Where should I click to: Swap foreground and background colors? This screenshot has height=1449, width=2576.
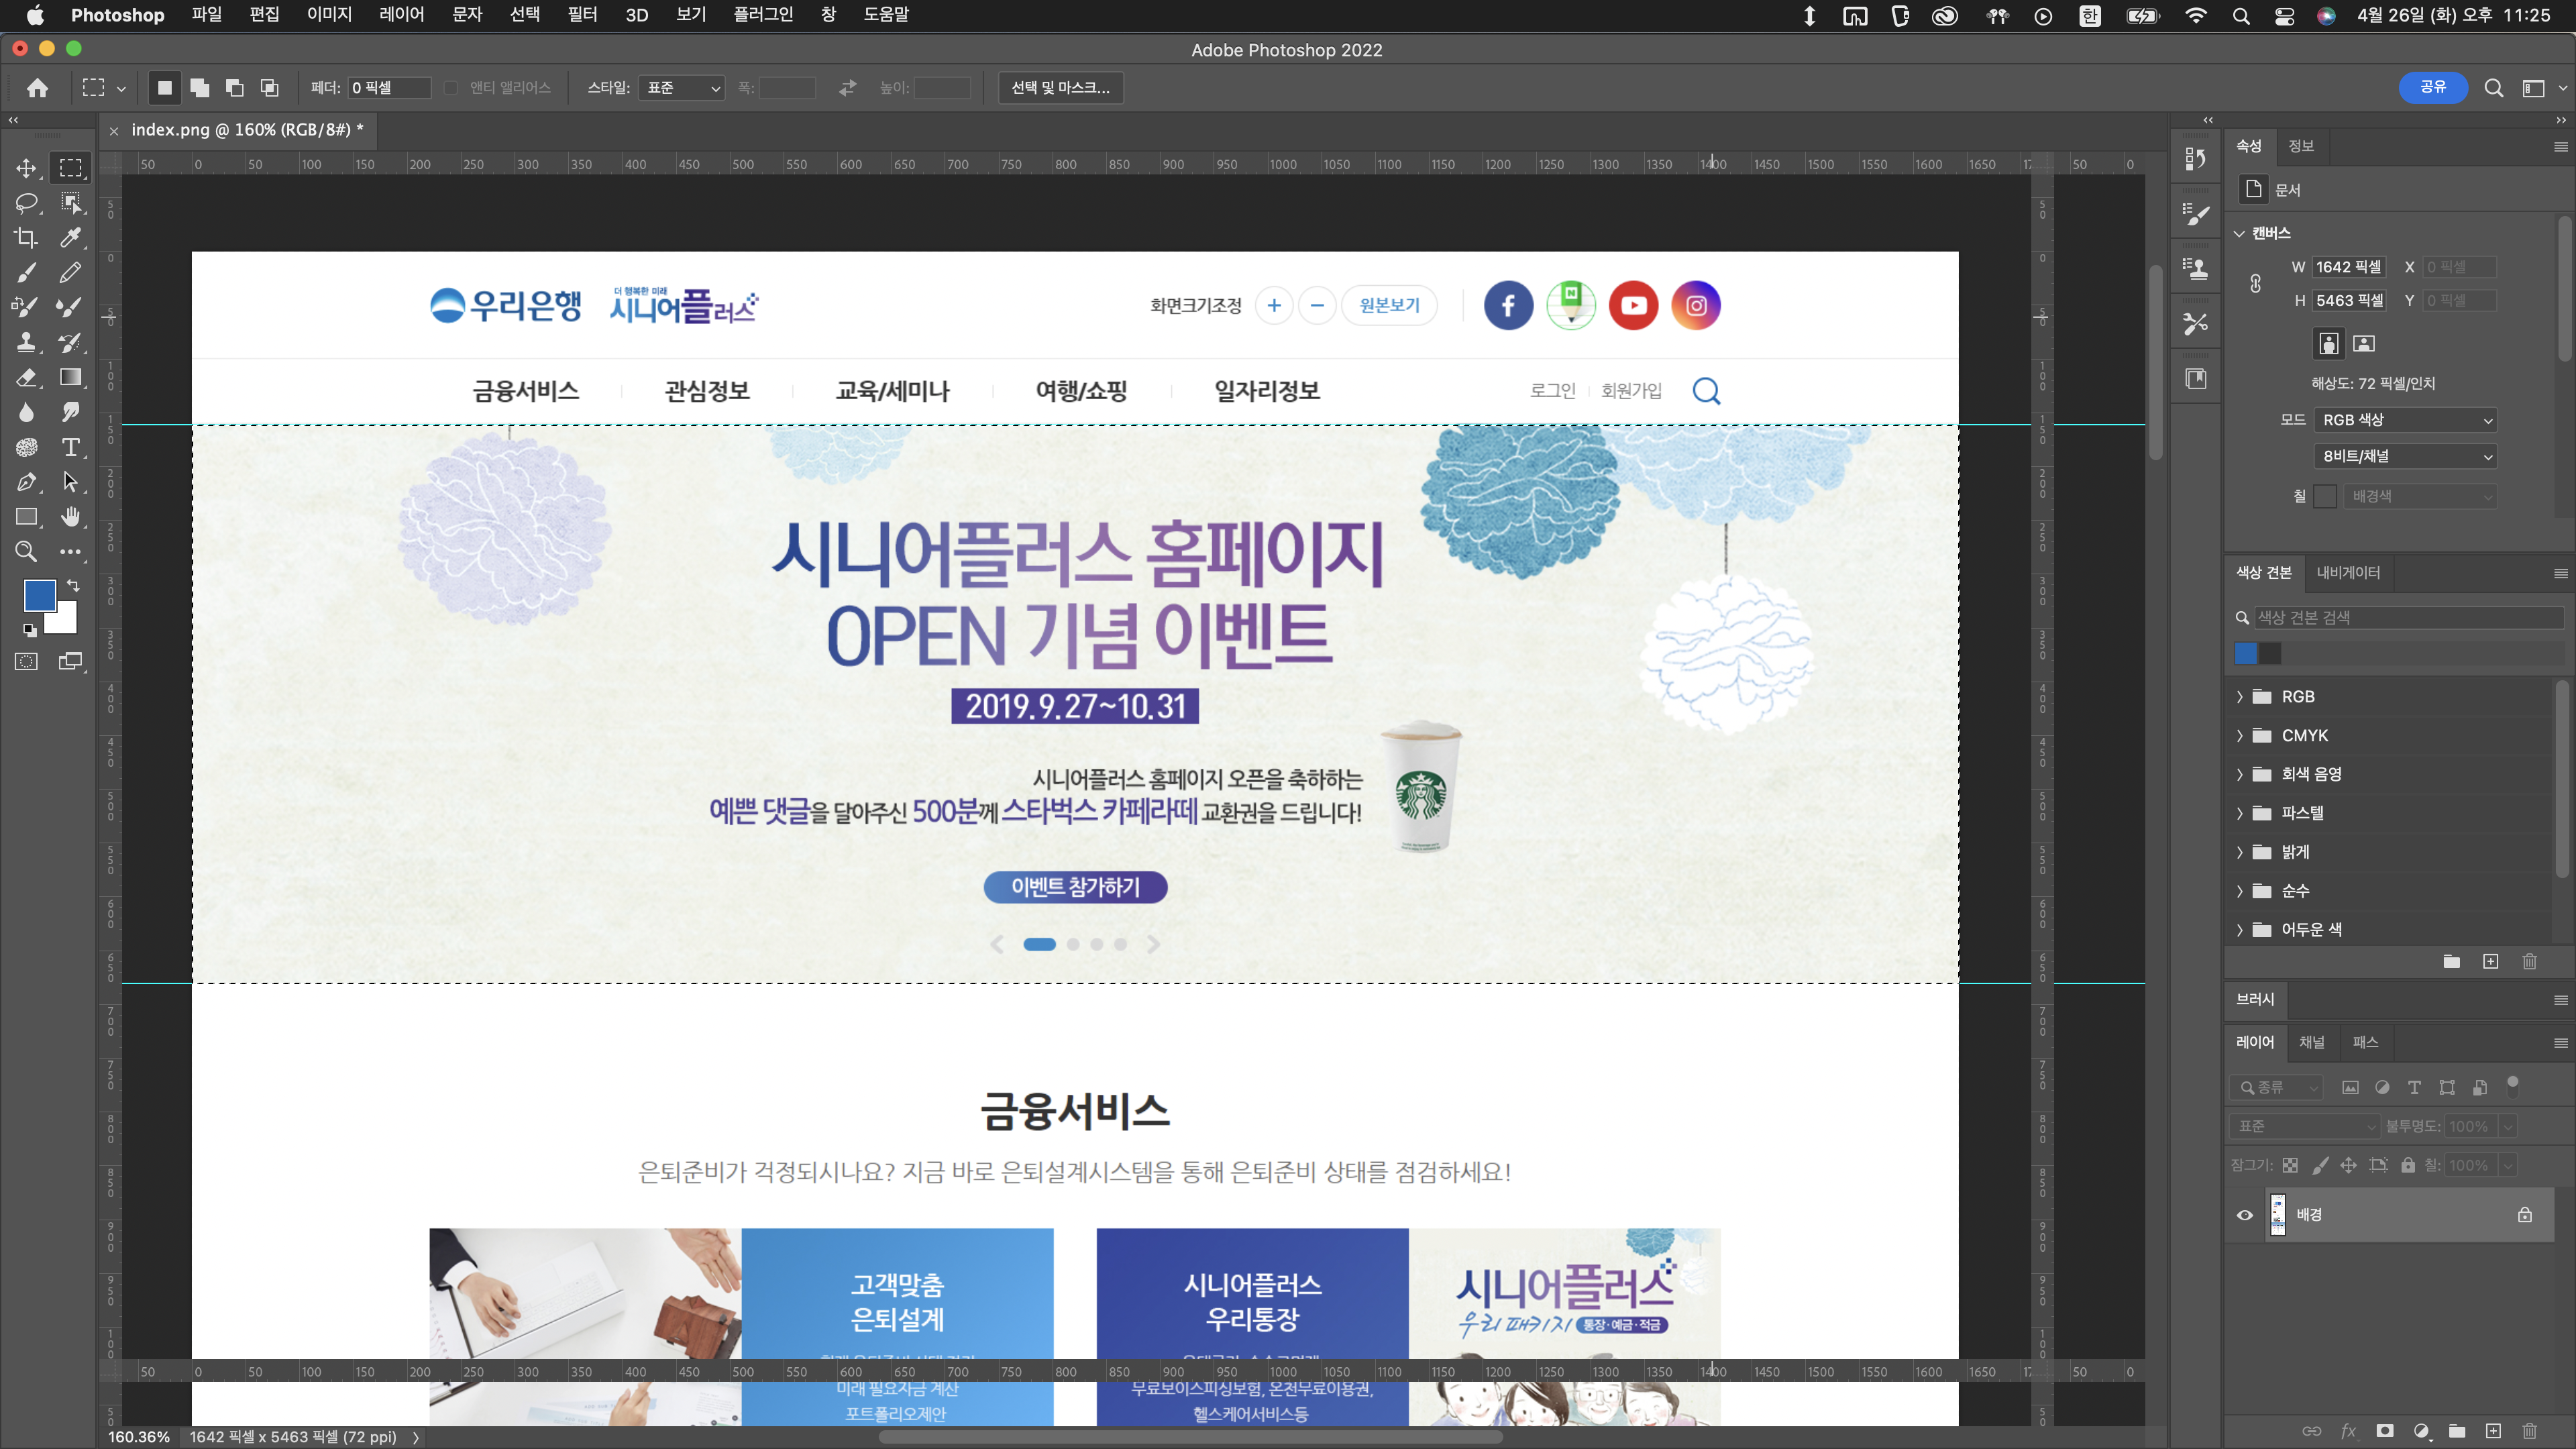tap(73, 585)
